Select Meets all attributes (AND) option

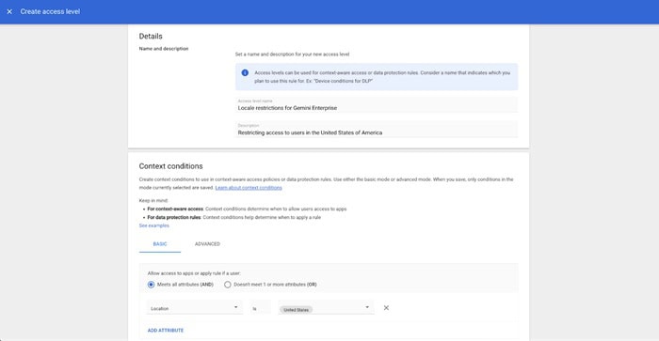[x=151, y=285]
